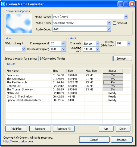Click the Cancel button
Image resolution: width=137 pixels, height=147 pixels.
point(94,140)
